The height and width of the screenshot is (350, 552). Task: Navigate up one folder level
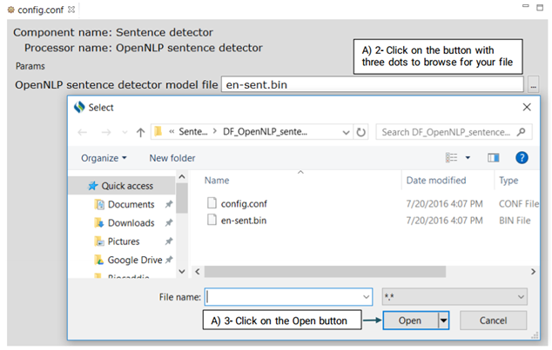coord(139,132)
